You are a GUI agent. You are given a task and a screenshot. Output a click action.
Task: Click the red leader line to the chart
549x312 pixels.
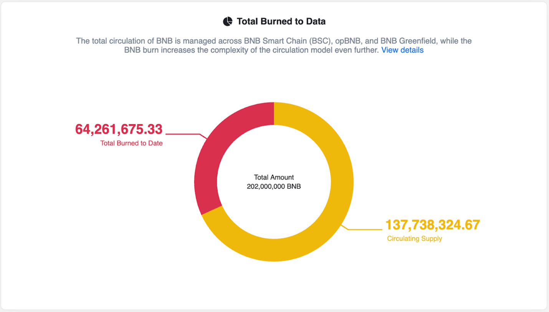[183, 134]
